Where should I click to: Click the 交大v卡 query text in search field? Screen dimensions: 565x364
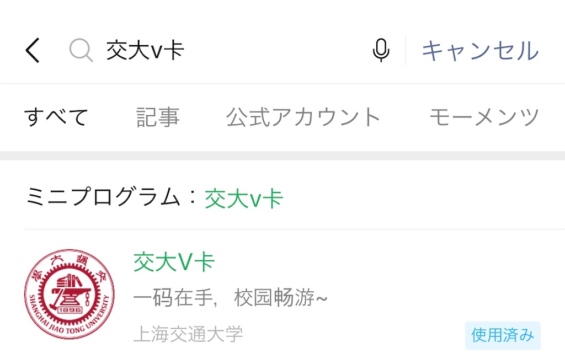(x=145, y=50)
